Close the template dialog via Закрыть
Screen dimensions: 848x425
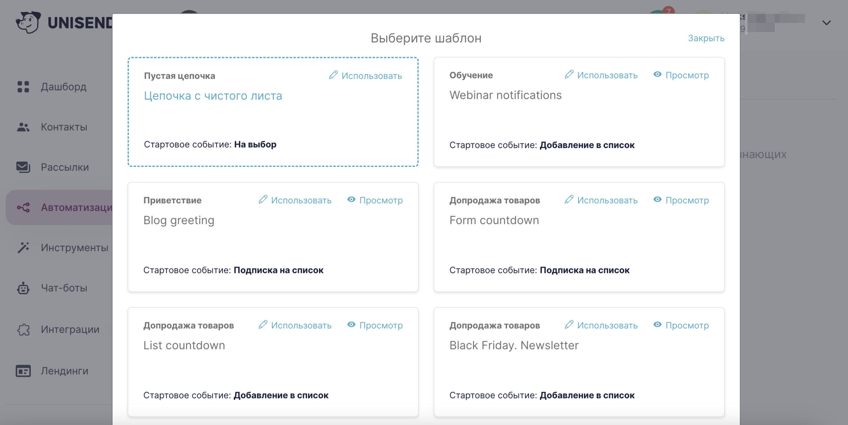point(706,38)
